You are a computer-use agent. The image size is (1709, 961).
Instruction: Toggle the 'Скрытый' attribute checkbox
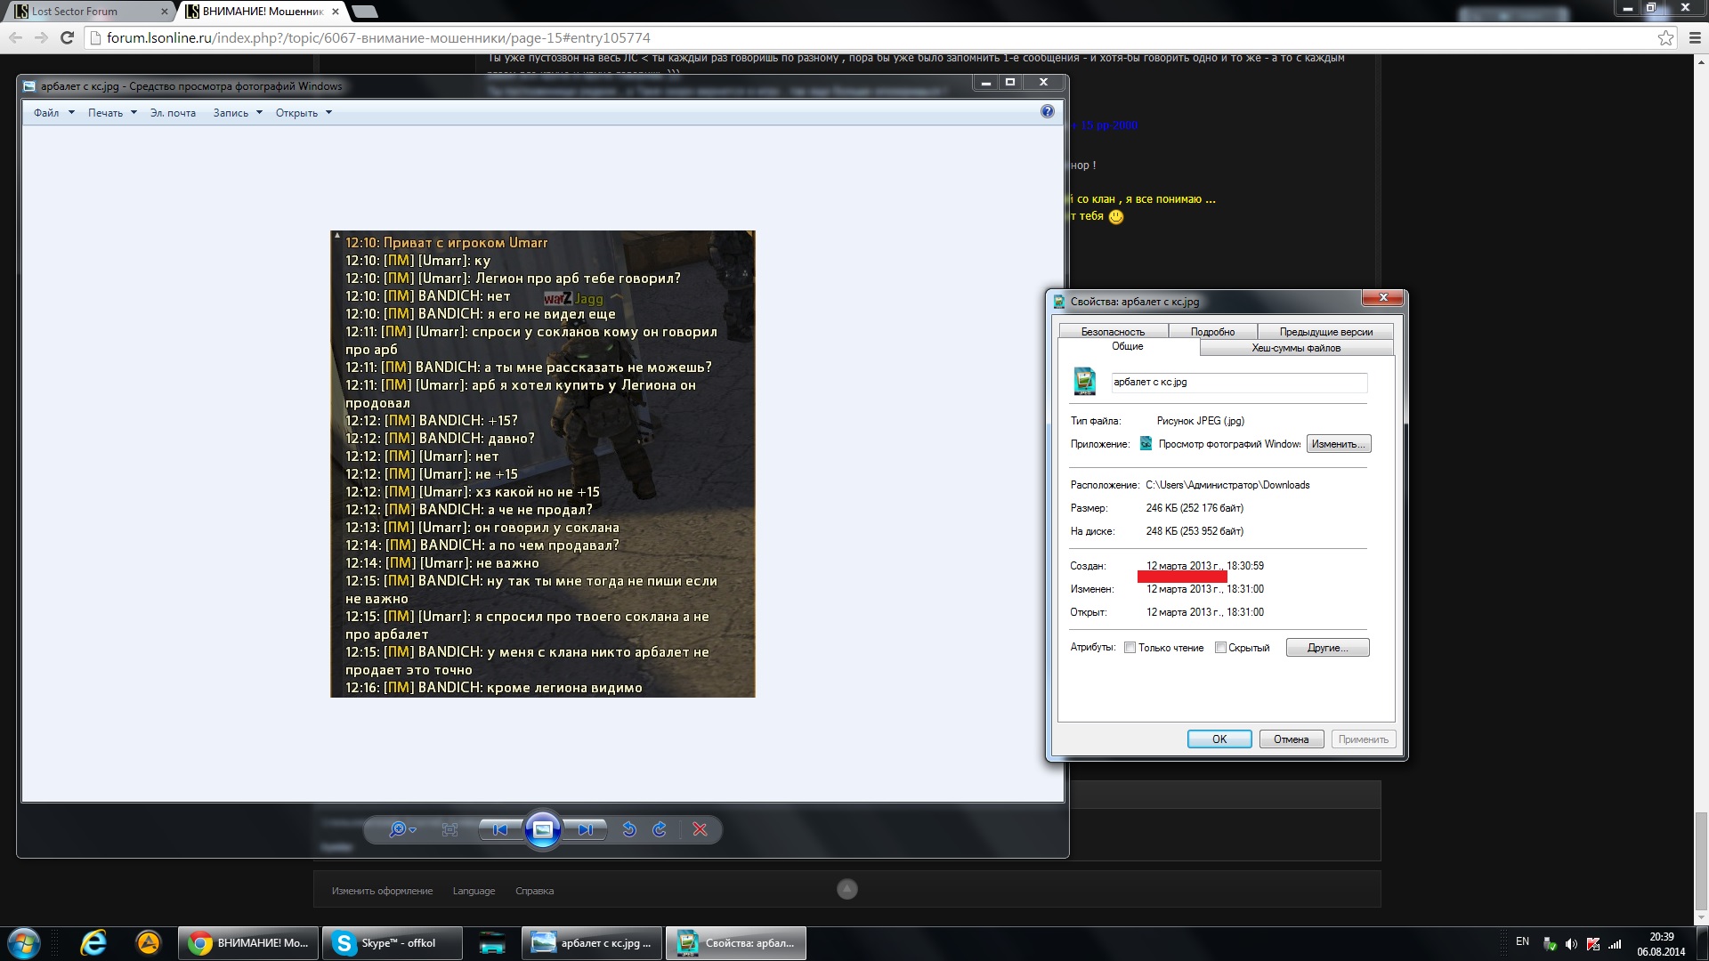(1220, 648)
